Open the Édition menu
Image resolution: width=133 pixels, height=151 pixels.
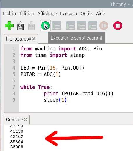click(x=27, y=13)
